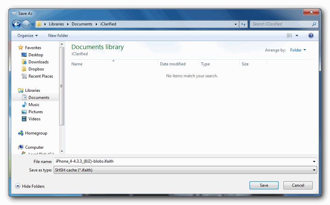Screen dimensions: 330x205
Task: Click the Cancel button
Action: [x=298, y=185]
